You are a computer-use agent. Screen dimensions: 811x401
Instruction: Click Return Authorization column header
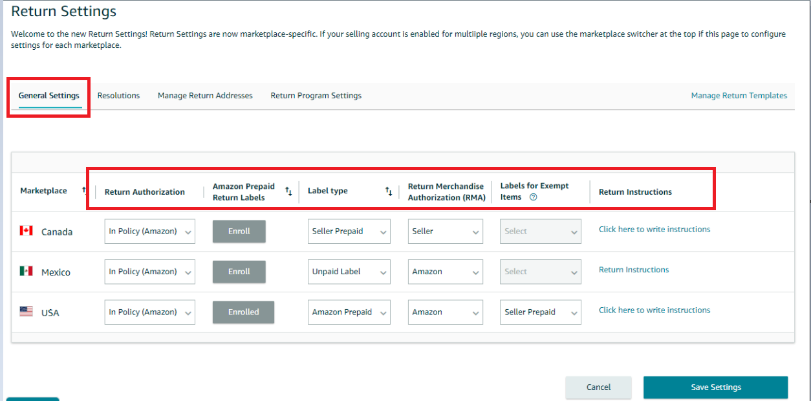pyautogui.click(x=145, y=192)
